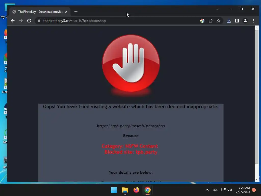The height and width of the screenshot is (196, 261).
Task: Click the Chrome taskbar icon
Action: coord(148,190)
